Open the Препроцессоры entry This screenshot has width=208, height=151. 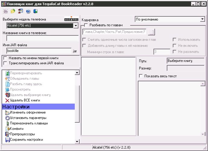click(22, 134)
